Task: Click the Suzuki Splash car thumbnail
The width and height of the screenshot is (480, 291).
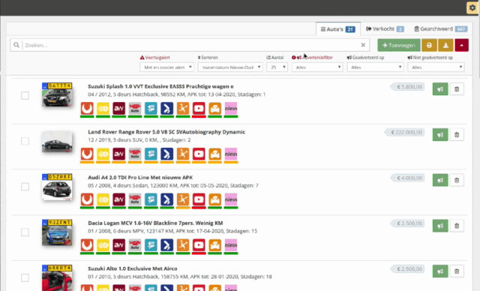Action: click(57, 94)
